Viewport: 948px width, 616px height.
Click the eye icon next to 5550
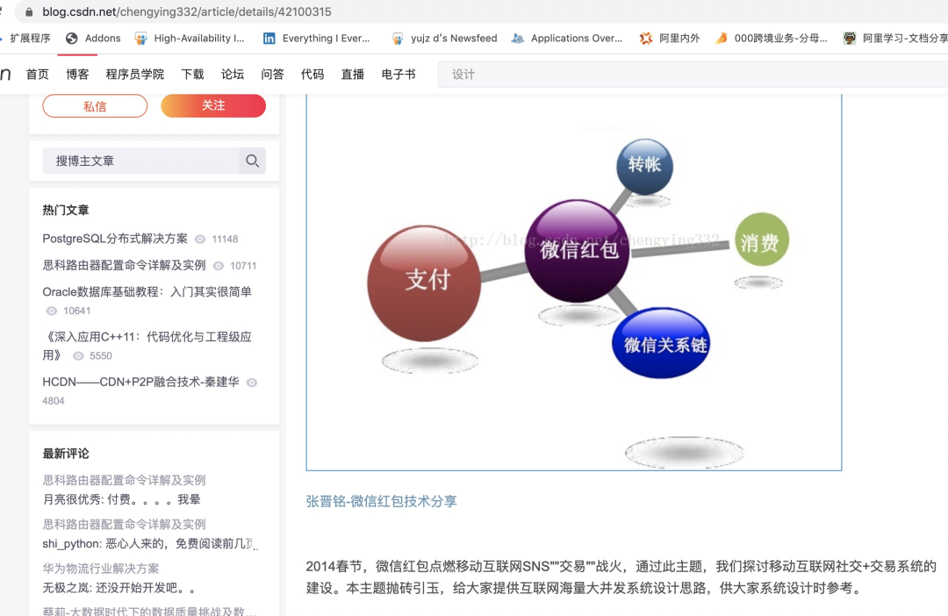click(x=78, y=356)
